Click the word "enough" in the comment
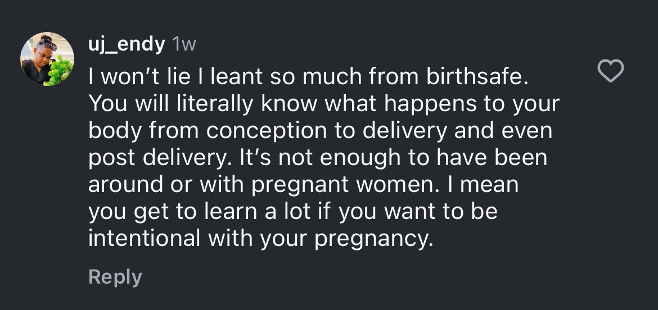 349,158
